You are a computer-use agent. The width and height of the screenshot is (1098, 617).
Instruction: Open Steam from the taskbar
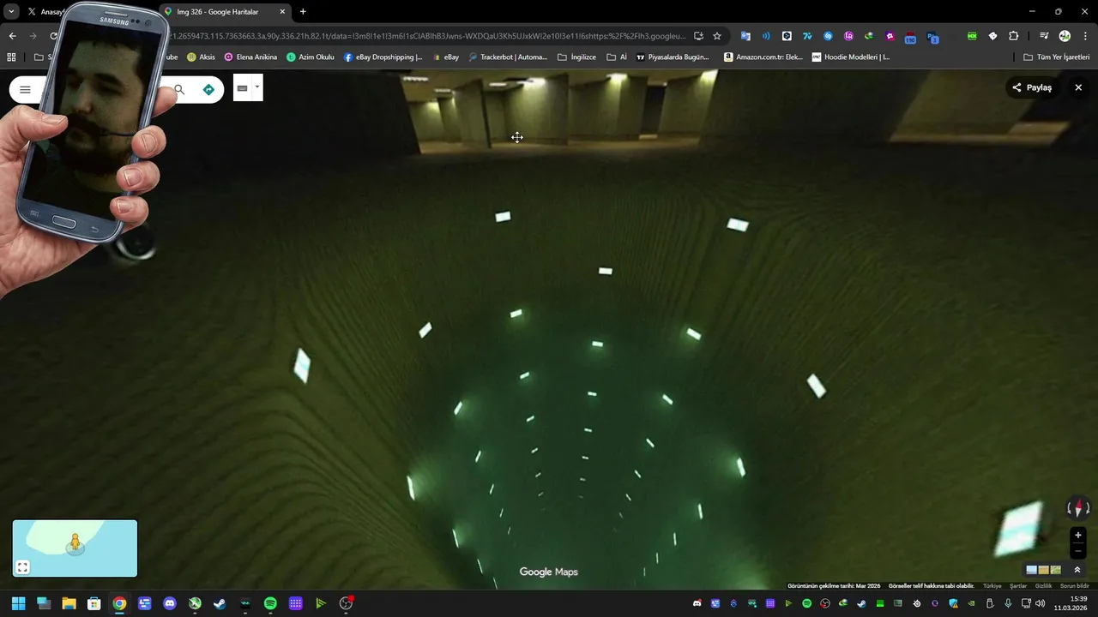220,603
